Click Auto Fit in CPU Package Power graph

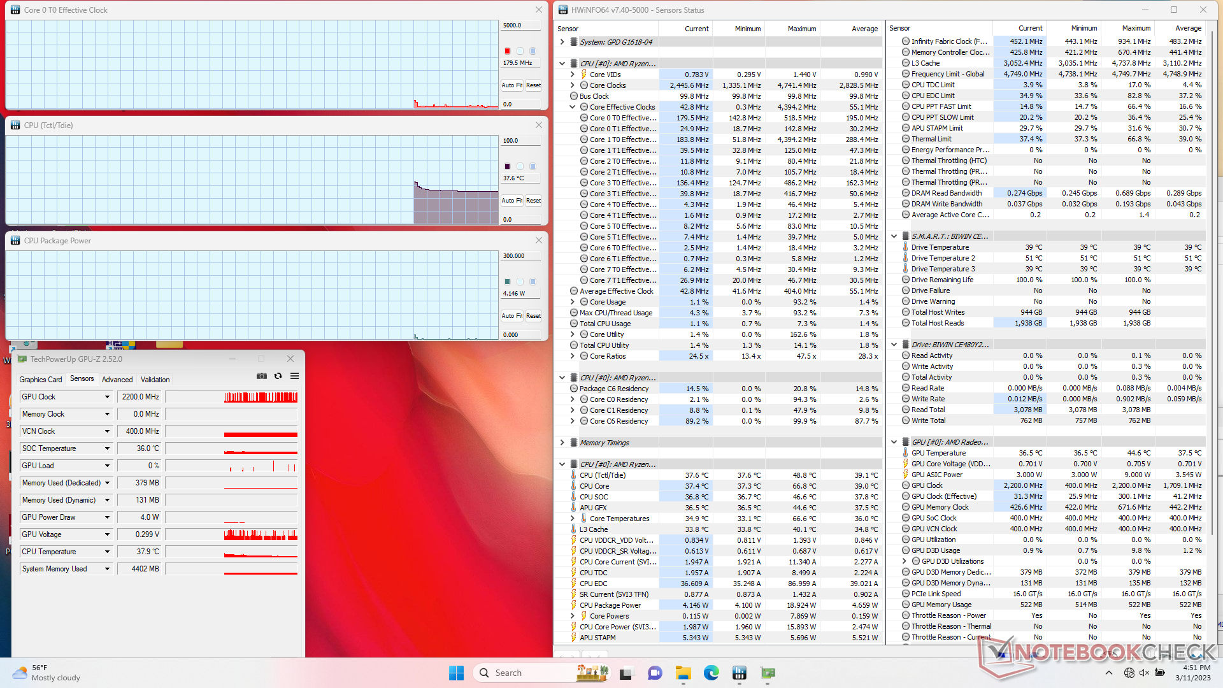coord(511,316)
